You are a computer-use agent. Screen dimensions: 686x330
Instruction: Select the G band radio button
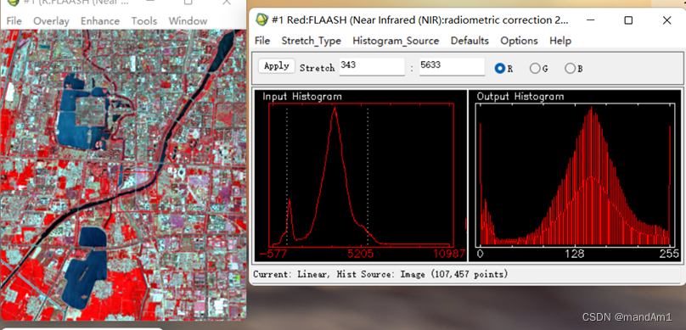535,68
